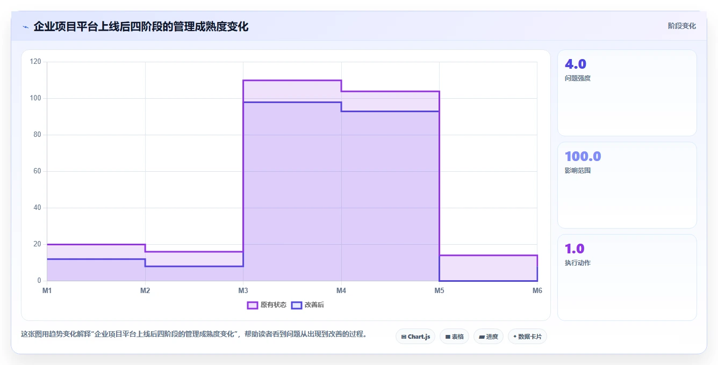The width and height of the screenshot is (718, 365).
Task: Click the M2 axis label
Action: coord(145,290)
